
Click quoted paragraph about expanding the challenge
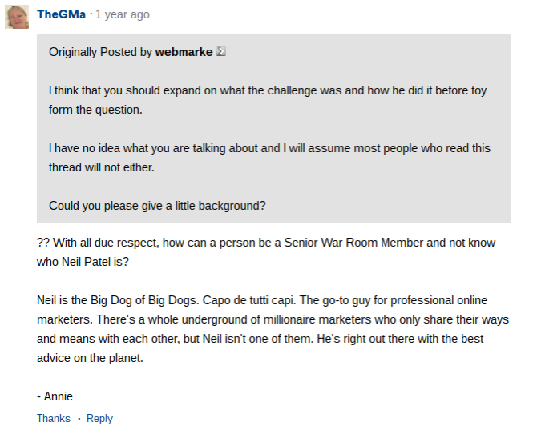coord(267,90)
